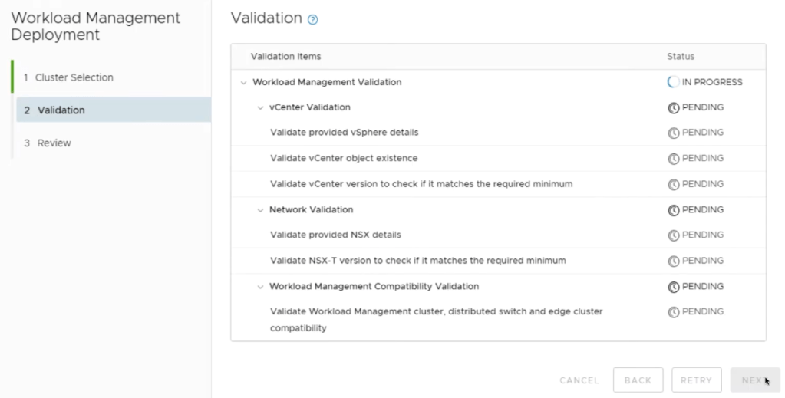Click pending icon beside Validate provided NSX details
The image size is (785, 398).
pyautogui.click(x=674, y=235)
